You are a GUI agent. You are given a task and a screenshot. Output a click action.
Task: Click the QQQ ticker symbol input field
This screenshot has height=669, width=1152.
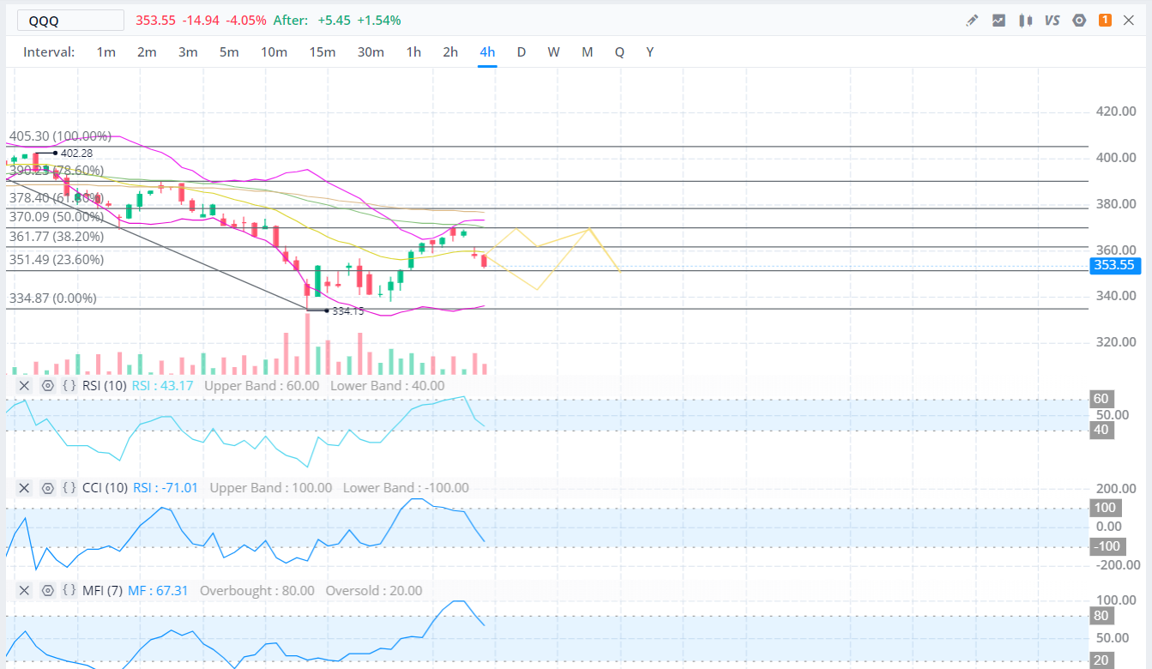(x=70, y=21)
